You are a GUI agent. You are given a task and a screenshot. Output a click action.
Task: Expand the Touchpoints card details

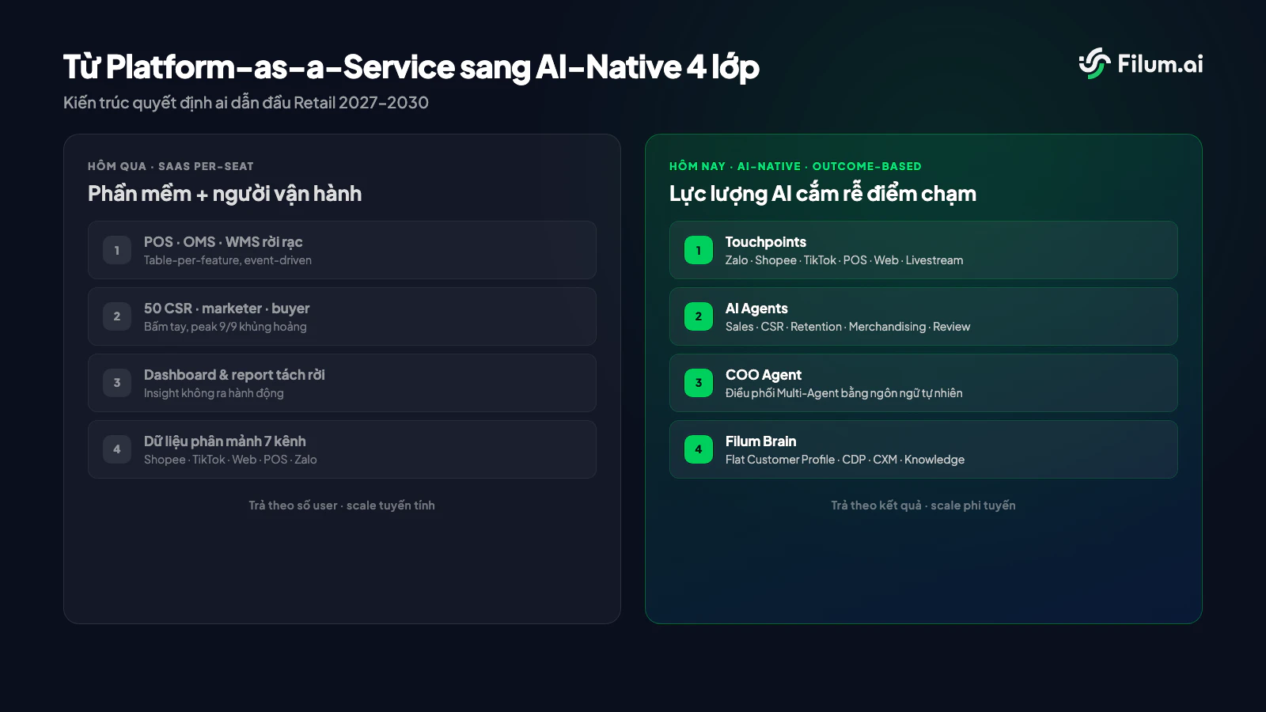(923, 250)
